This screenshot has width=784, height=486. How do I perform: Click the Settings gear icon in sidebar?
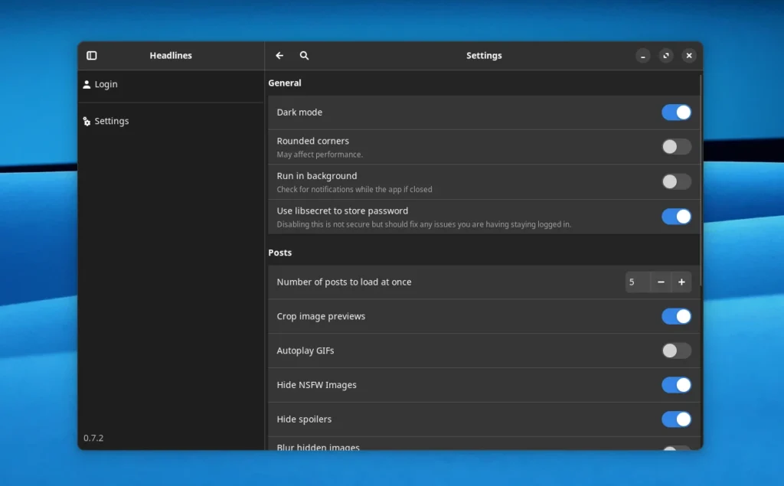(87, 122)
